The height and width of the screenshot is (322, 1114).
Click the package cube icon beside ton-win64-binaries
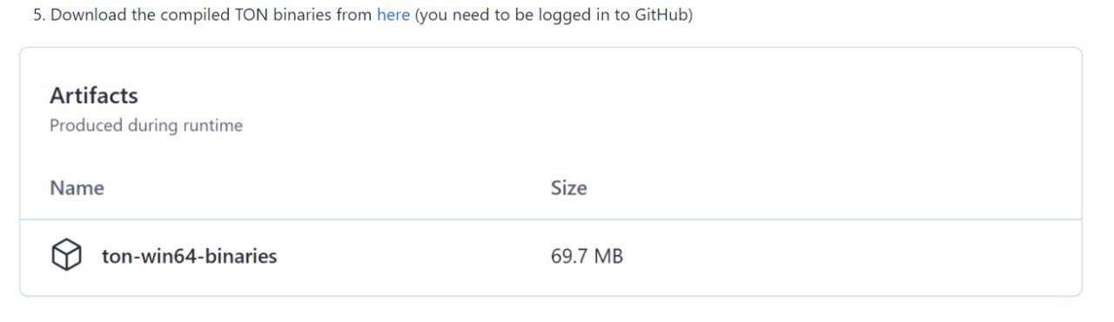point(66,255)
